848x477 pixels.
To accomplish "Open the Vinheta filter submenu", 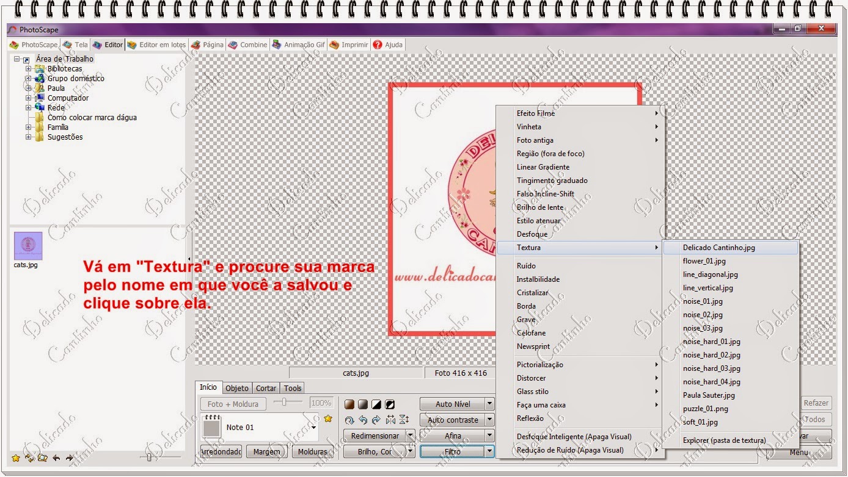I will click(x=580, y=127).
